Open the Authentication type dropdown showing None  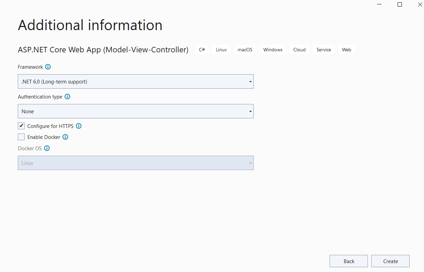(x=136, y=111)
